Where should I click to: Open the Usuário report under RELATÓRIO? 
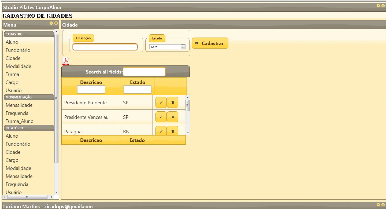(14, 192)
